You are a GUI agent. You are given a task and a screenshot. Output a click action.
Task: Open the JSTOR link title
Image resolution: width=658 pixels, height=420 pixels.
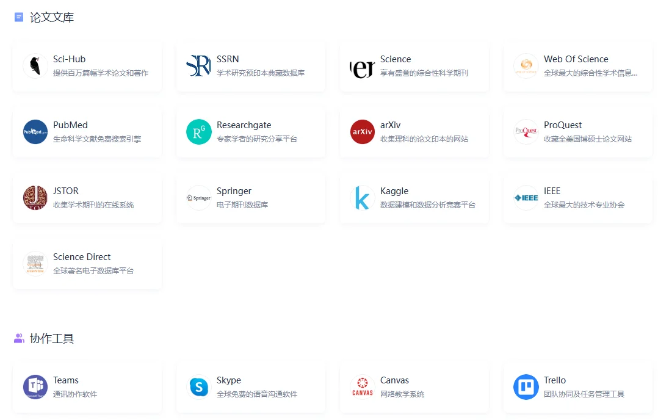(x=66, y=191)
